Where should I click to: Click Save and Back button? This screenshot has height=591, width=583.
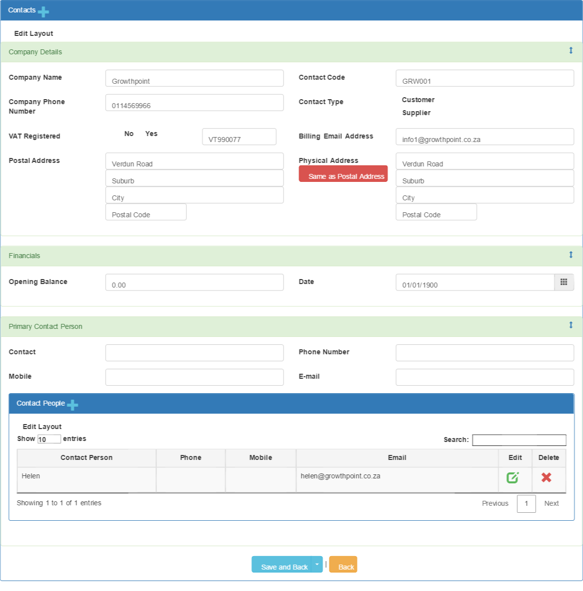[x=282, y=564]
